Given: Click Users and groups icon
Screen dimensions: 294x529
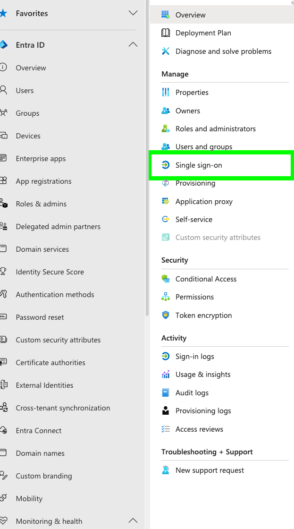Looking at the screenshot, I should [x=165, y=147].
